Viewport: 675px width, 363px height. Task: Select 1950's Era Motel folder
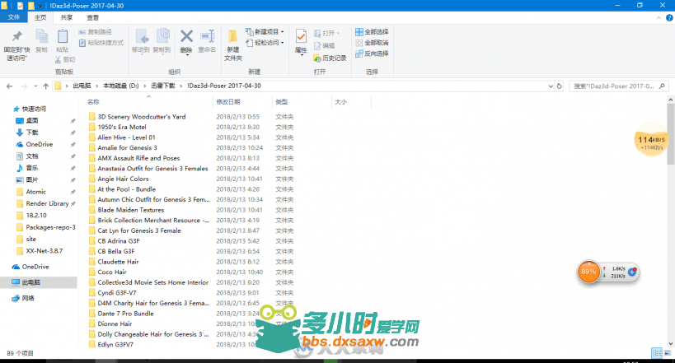point(122,128)
